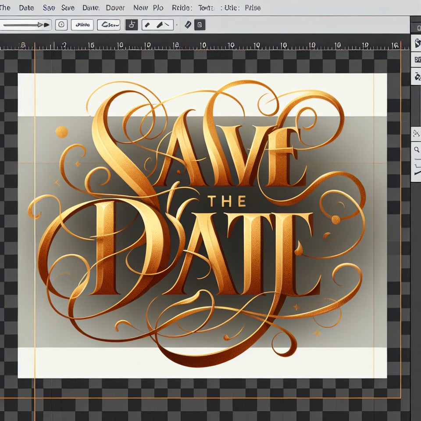Viewport: 421px width, 421px height.
Task: Click the Olide toolbar button
Action: pos(82,25)
